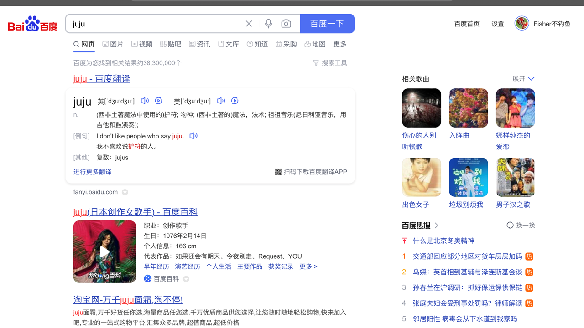Image resolution: width=584 pixels, height=328 pixels.
Task: Open 孙春兰在沪调研 hot search
Action: pyautogui.click(x=467, y=287)
